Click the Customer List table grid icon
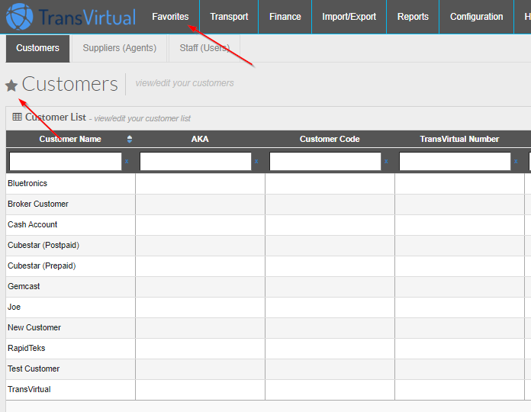The width and height of the screenshot is (531, 412). click(17, 117)
